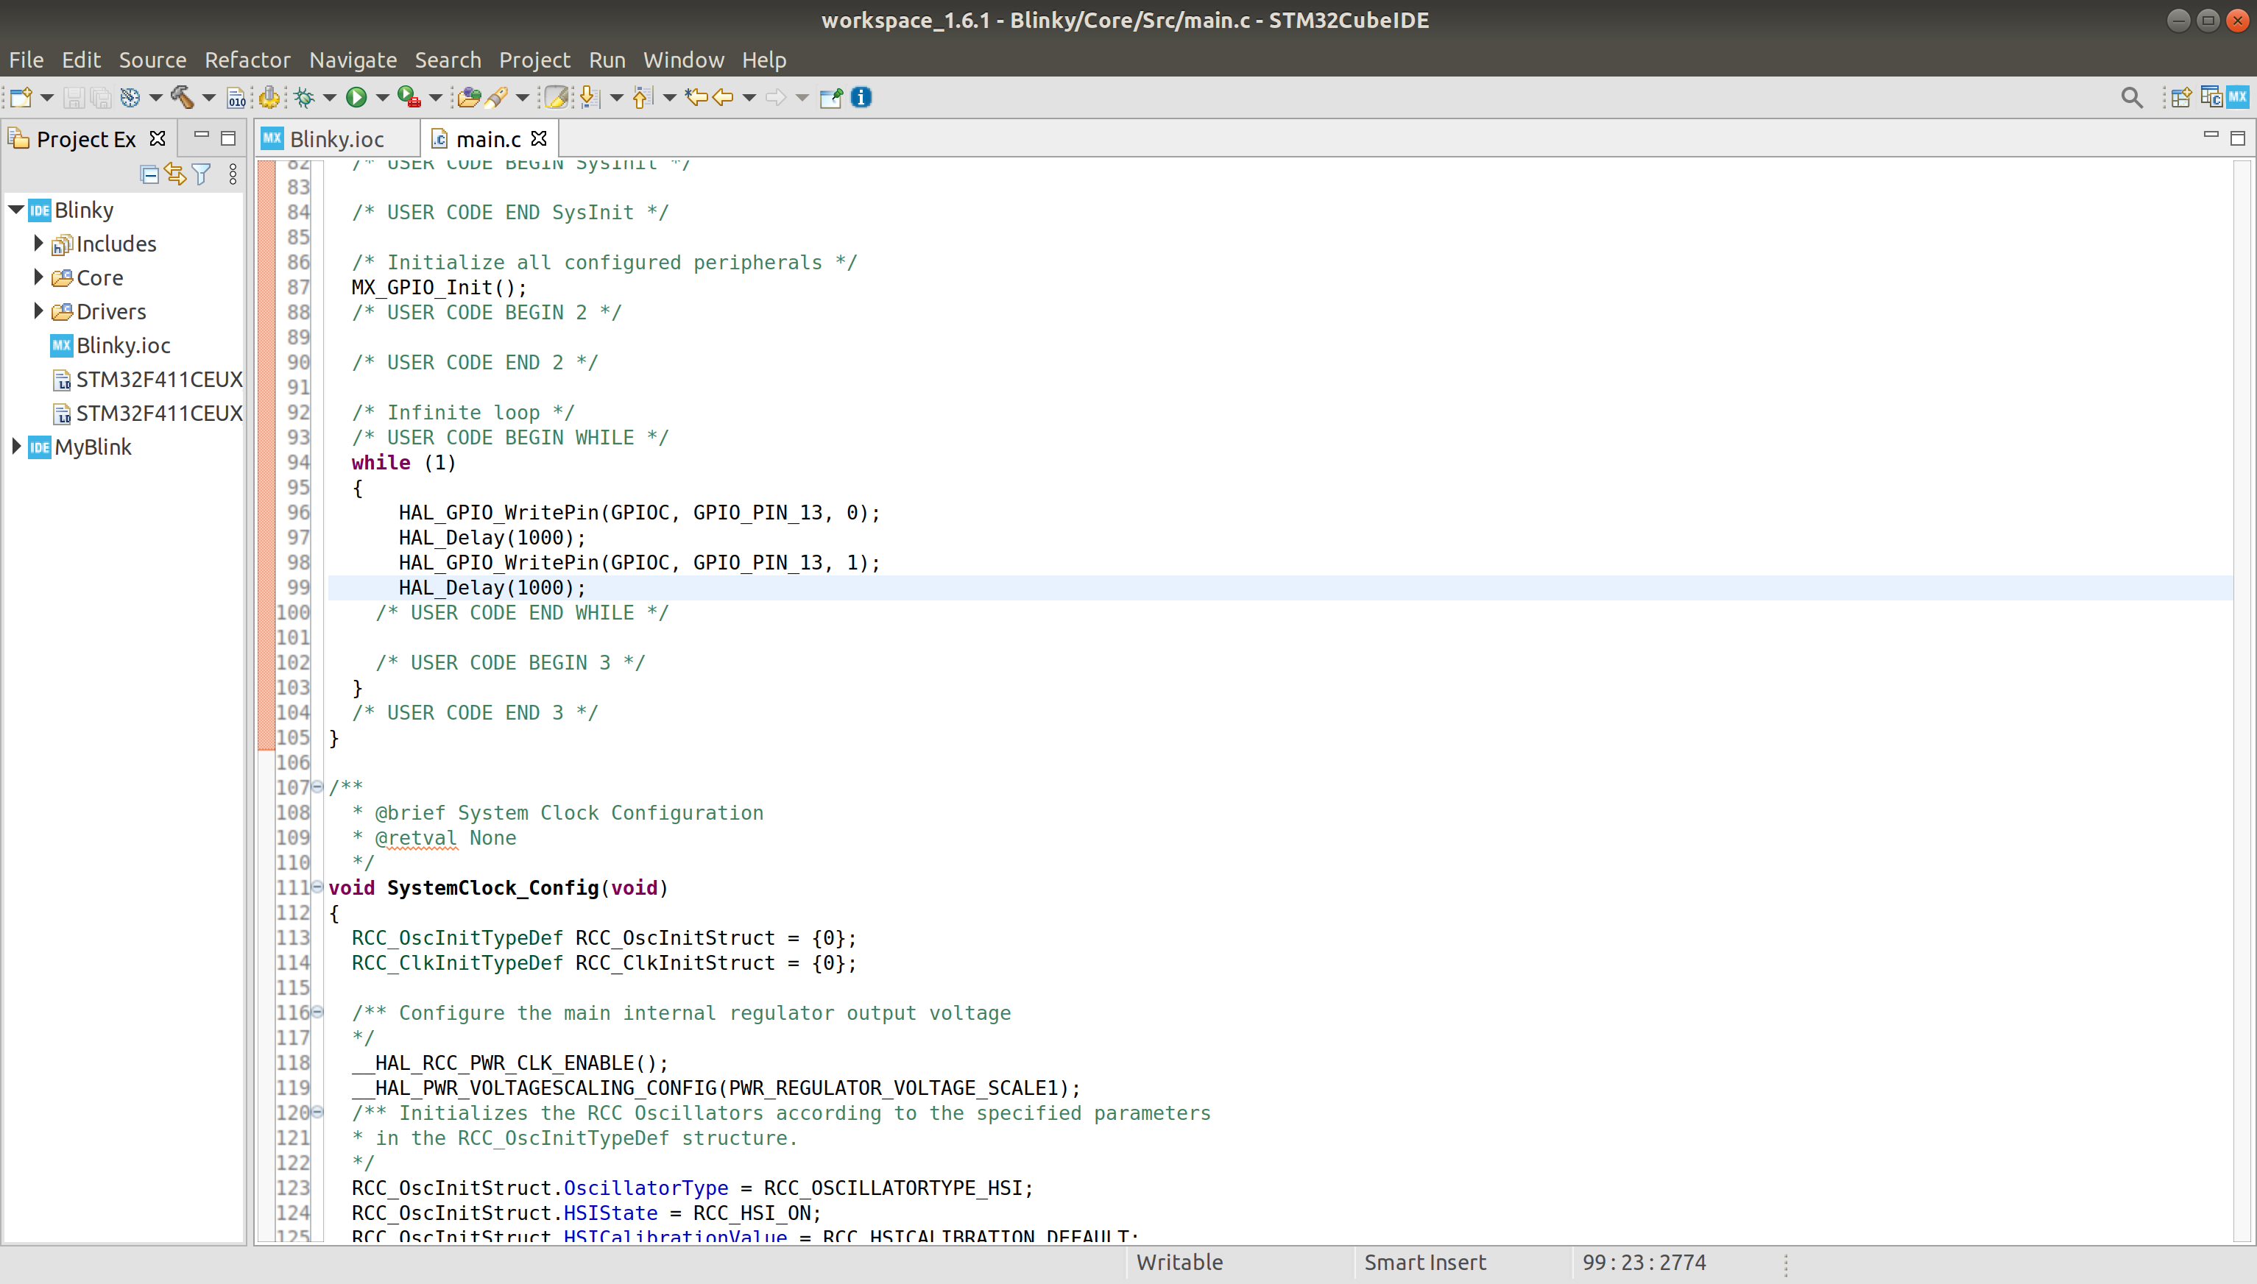Switch to the MX Device Configuration perspective
Image resolution: width=2257 pixels, height=1284 pixels.
[2238, 97]
